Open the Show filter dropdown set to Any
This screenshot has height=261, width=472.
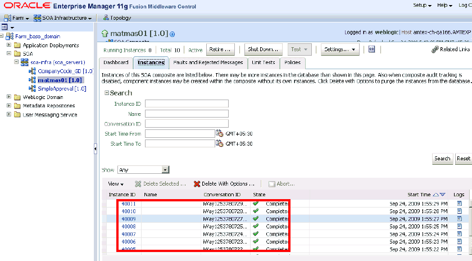[143, 170]
